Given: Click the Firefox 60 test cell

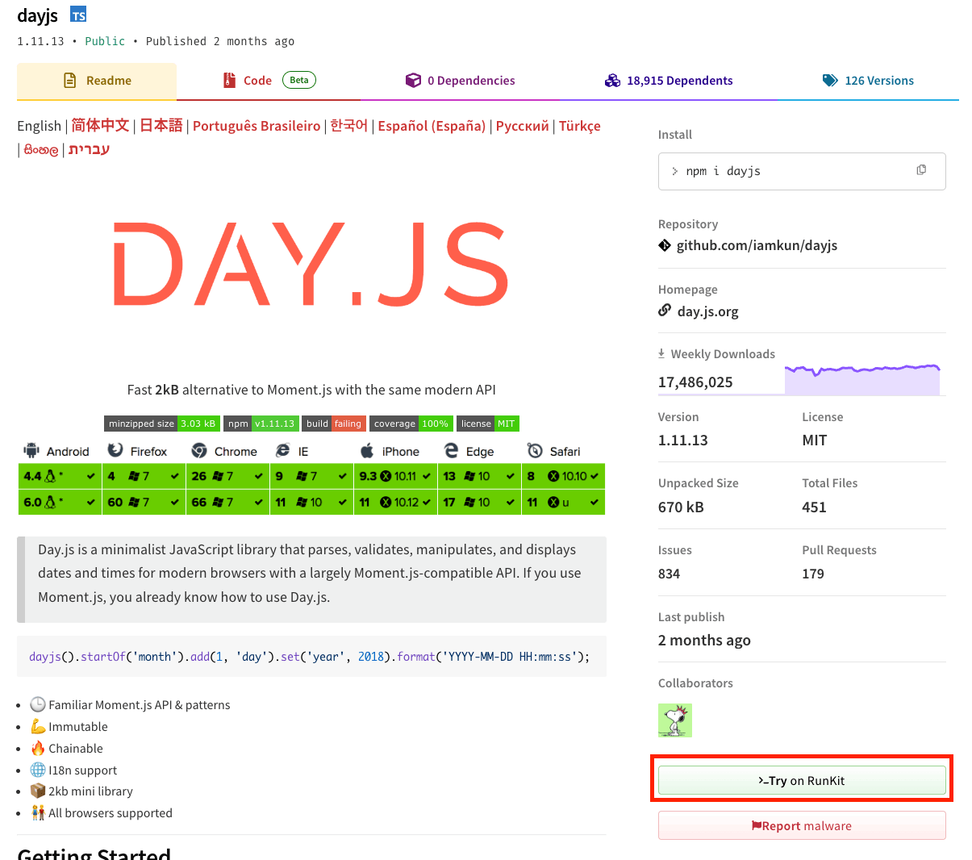Looking at the screenshot, I should click(144, 502).
